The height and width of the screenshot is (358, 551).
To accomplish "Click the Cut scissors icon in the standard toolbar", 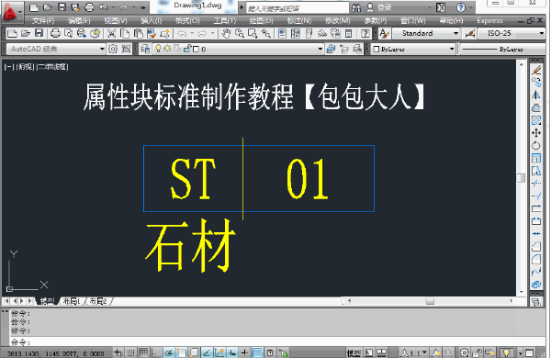I will [111, 33].
